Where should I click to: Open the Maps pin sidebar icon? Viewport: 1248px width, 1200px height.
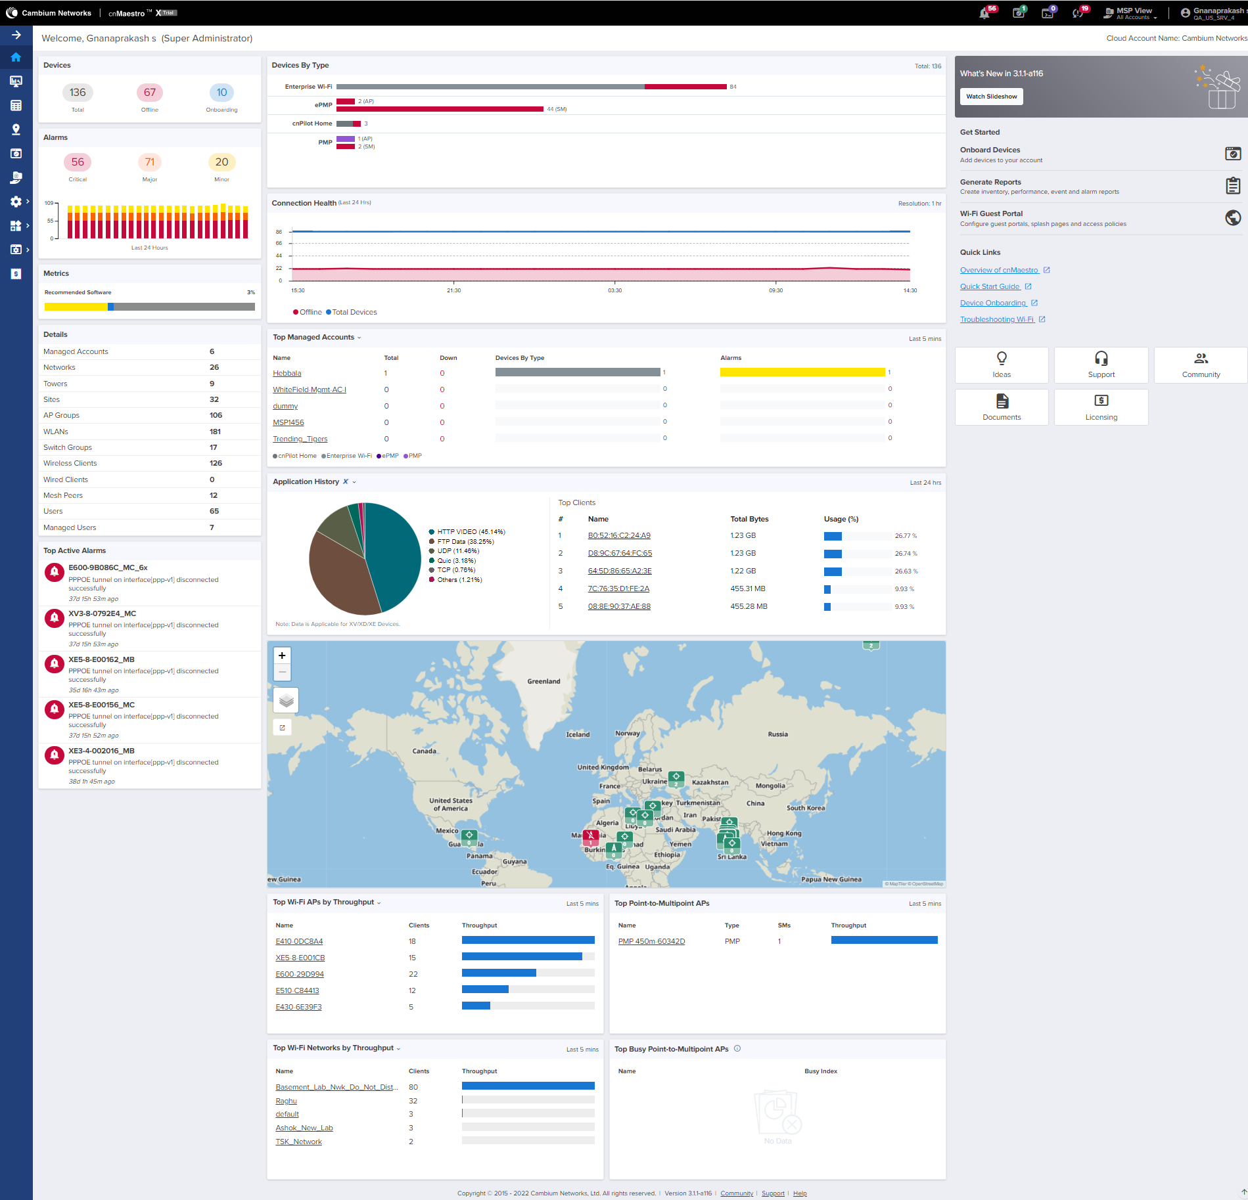(16, 130)
